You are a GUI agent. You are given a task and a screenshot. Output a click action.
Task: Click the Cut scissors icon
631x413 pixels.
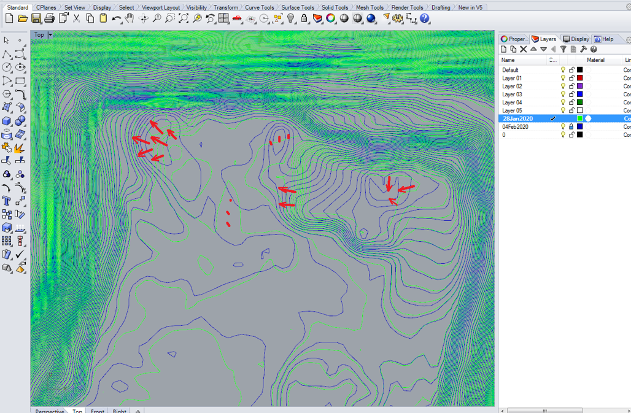(x=77, y=18)
